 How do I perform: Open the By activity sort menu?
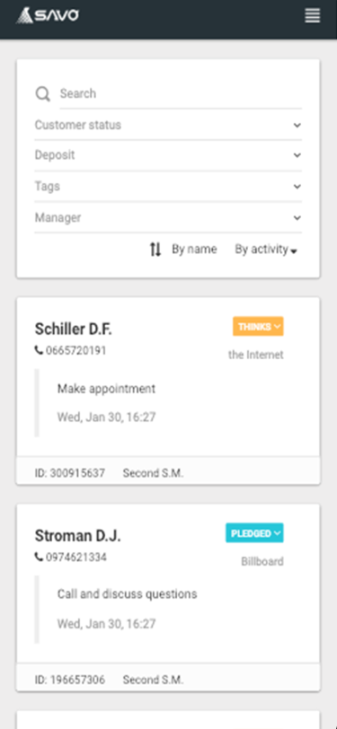click(266, 250)
